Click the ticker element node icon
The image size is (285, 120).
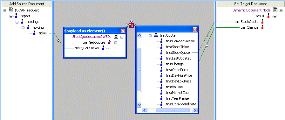[34, 33]
